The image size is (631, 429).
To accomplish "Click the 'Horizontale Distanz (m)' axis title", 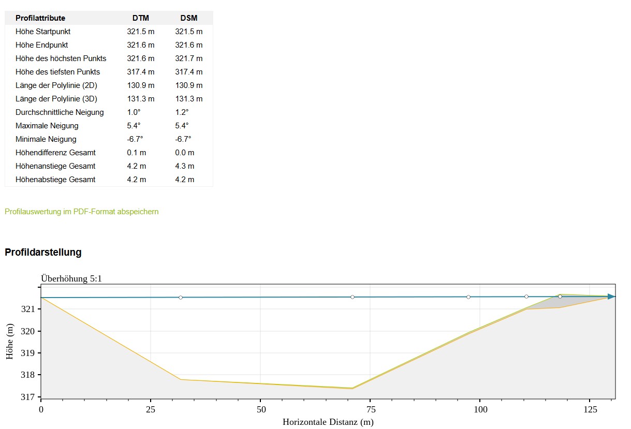I will (x=328, y=422).
